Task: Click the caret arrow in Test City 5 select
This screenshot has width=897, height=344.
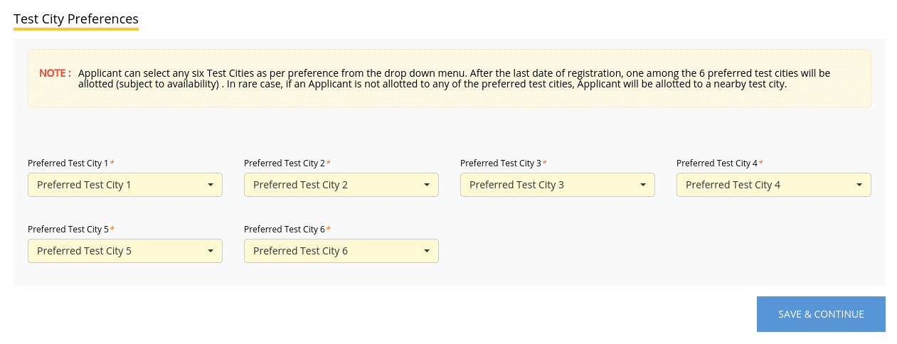Action: pos(211,251)
